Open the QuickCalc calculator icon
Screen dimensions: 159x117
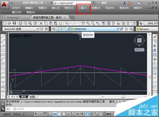pyautogui.click(x=128, y=23)
